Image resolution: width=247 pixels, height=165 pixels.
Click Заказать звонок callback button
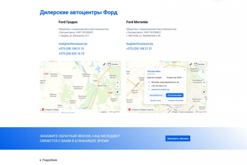click(178, 139)
